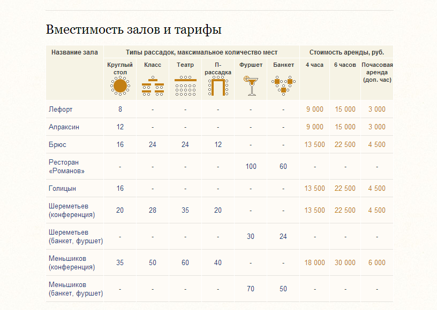The width and height of the screenshot is (437, 310).
Task: Select Меньшиков (банкет, фуршет) row name
Action: coord(76,289)
